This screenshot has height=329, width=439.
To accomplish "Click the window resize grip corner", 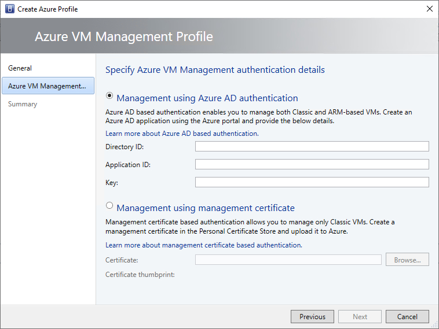I will (x=434, y=324).
